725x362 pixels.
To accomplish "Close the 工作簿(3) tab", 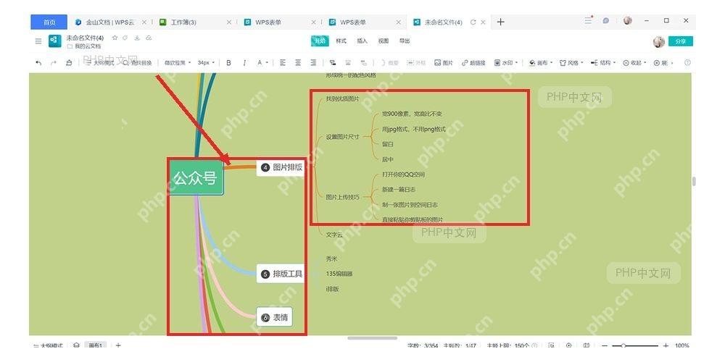I will (x=229, y=22).
